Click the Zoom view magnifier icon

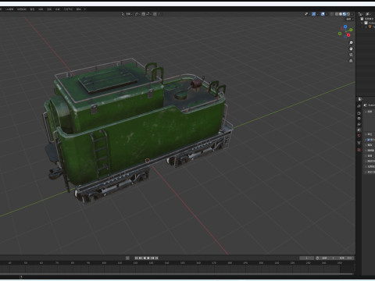tap(351, 43)
